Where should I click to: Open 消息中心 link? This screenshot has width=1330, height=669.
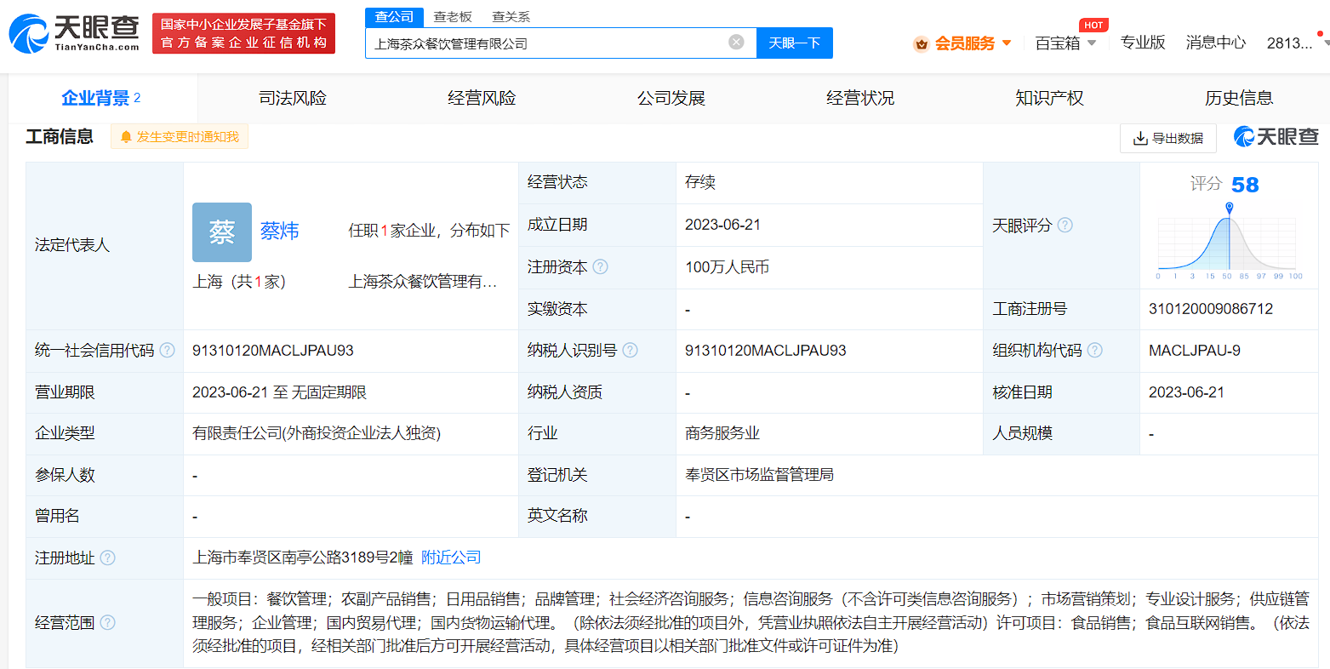(x=1216, y=43)
